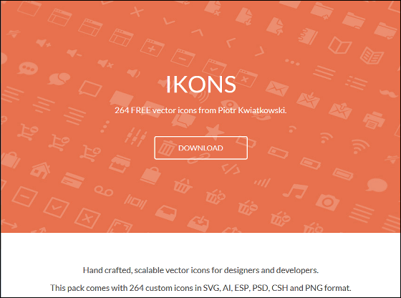The height and width of the screenshot is (298, 401).
Task: Click the music note icon
Action: (x=295, y=191)
